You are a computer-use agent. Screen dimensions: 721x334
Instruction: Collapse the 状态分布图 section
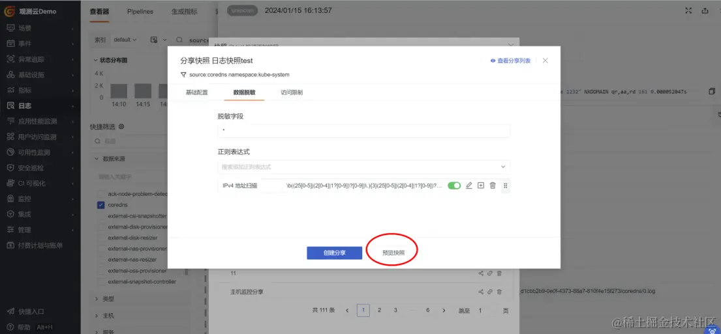(96, 60)
